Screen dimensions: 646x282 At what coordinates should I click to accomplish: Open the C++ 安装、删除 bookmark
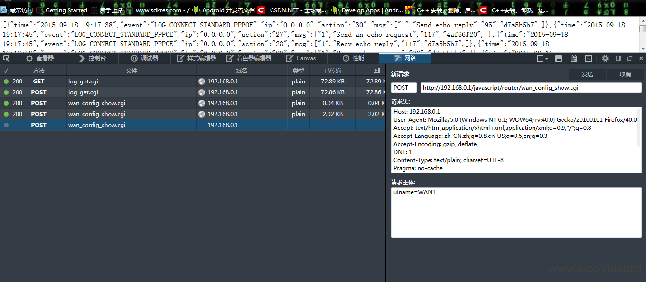(x=440, y=10)
